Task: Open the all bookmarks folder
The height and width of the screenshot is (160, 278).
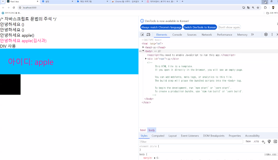Action: tap(272, 13)
